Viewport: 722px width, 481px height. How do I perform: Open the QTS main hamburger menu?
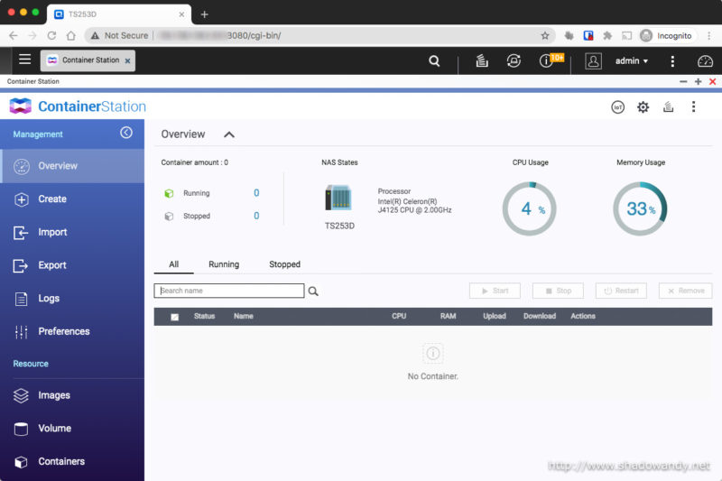(x=24, y=60)
